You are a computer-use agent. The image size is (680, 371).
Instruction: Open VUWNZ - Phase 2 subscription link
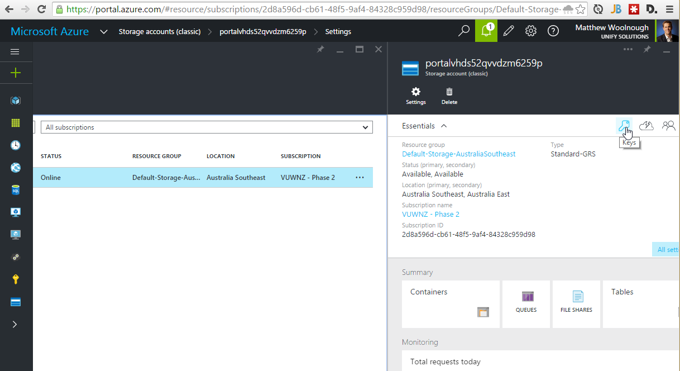(x=430, y=214)
